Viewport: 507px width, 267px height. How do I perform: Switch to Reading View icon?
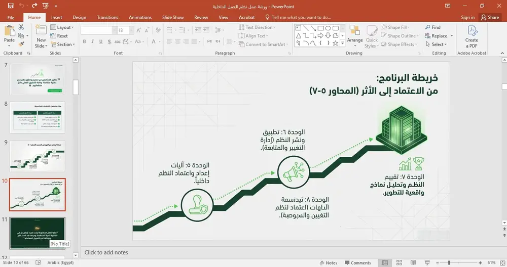[x=413, y=263]
